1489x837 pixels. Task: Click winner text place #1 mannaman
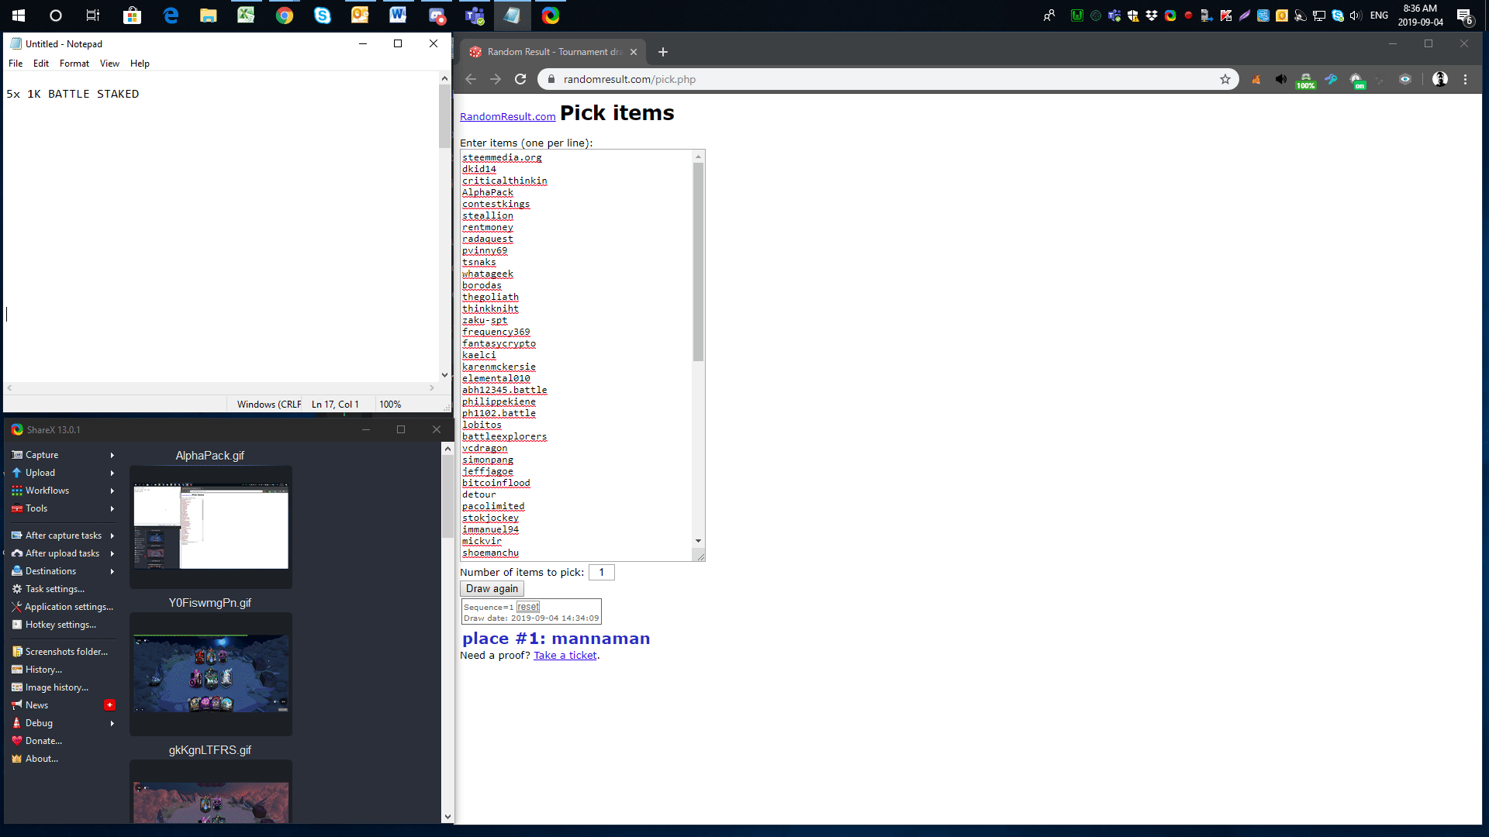pyautogui.click(x=556, y=639)
